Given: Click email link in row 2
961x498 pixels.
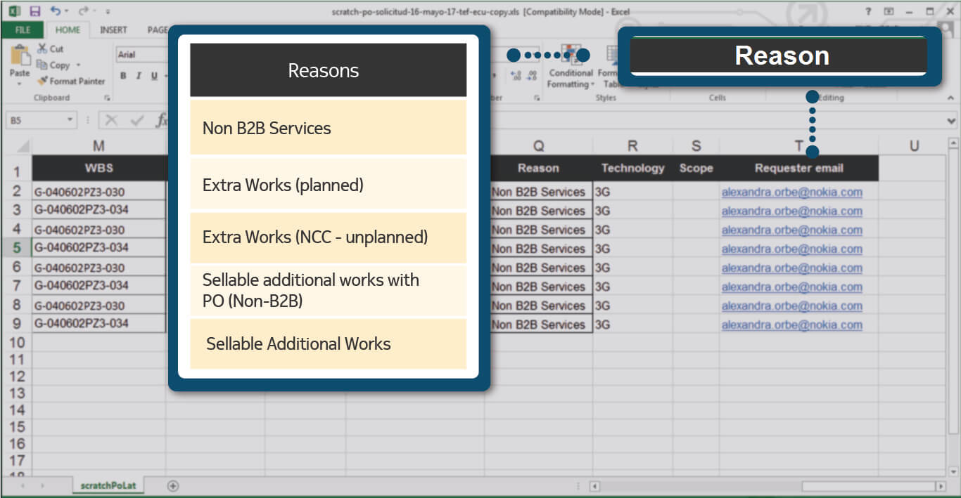Looking at the screenshot, I should [791, 192].
